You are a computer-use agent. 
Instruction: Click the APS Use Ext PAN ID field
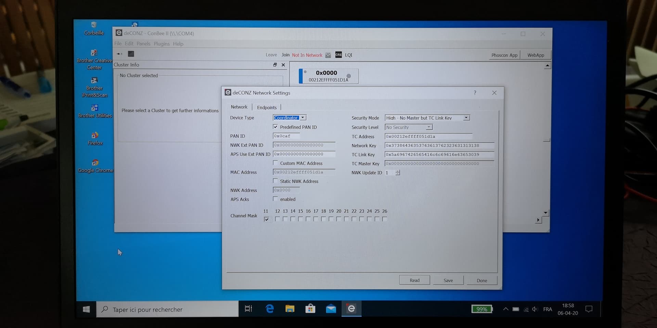(x=304, y=154)
